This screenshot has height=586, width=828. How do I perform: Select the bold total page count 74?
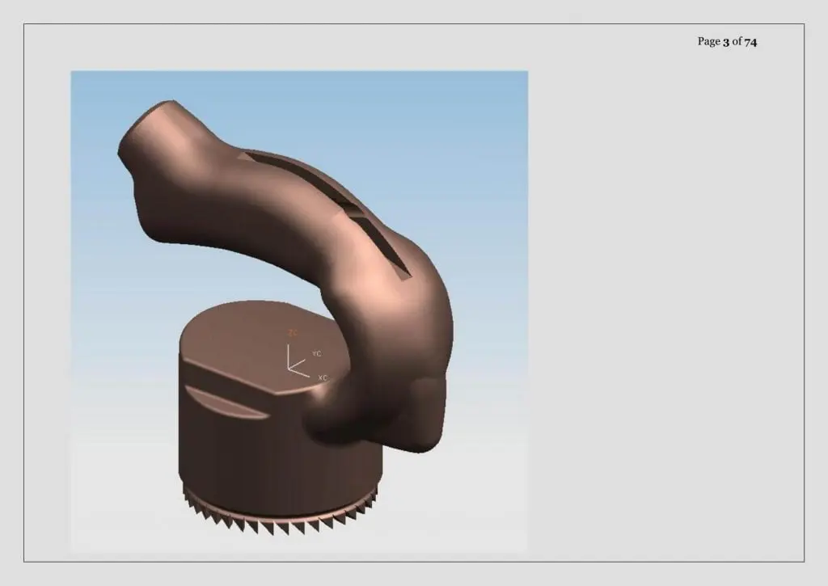(x=750, y=42)
